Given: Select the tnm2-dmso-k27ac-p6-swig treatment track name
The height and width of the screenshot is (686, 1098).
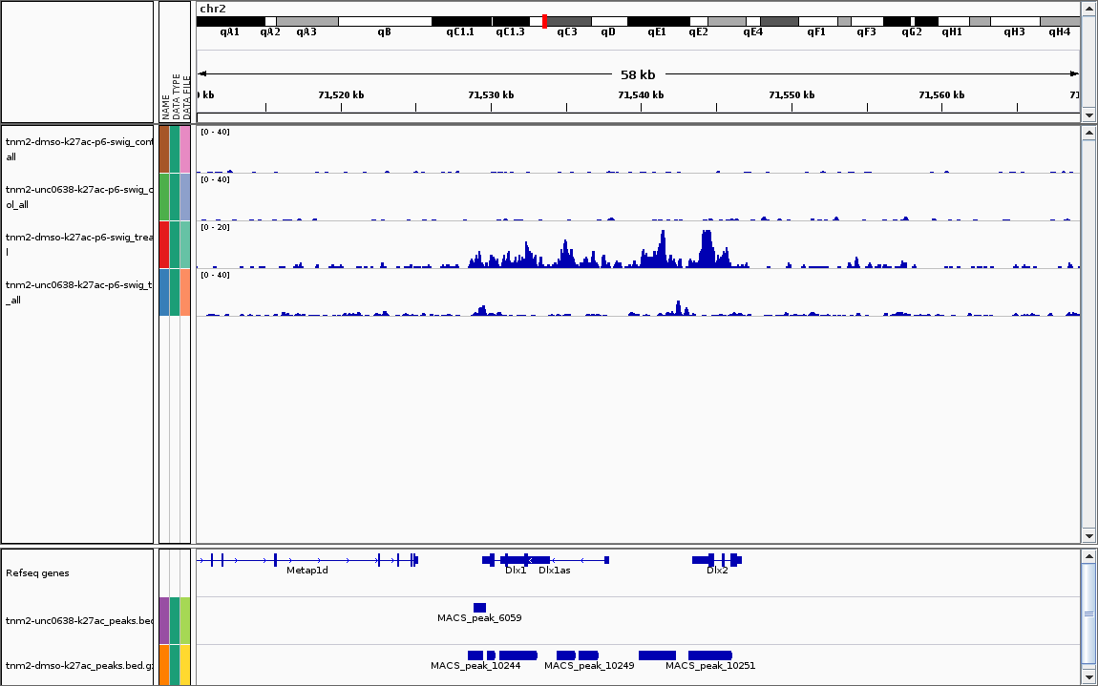Looking at the screenshot, I should (78, 244).
